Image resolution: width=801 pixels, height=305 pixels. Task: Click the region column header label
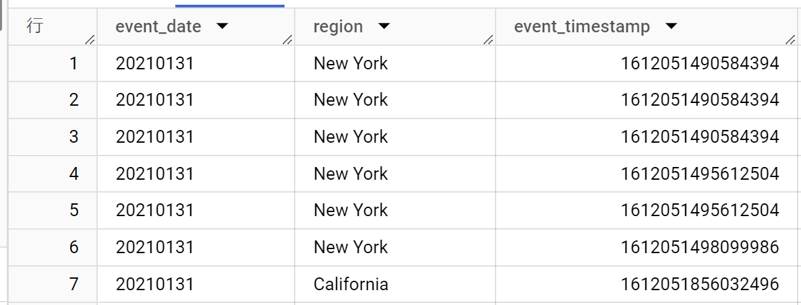pyautogui.click(x=338, y=27)
